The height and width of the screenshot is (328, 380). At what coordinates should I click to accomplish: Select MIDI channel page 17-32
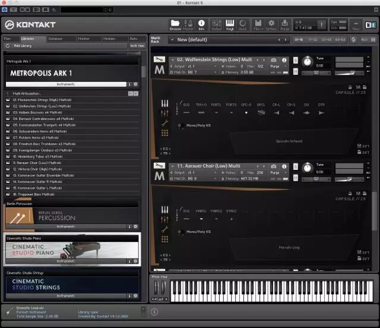click(x=313, y=40)
